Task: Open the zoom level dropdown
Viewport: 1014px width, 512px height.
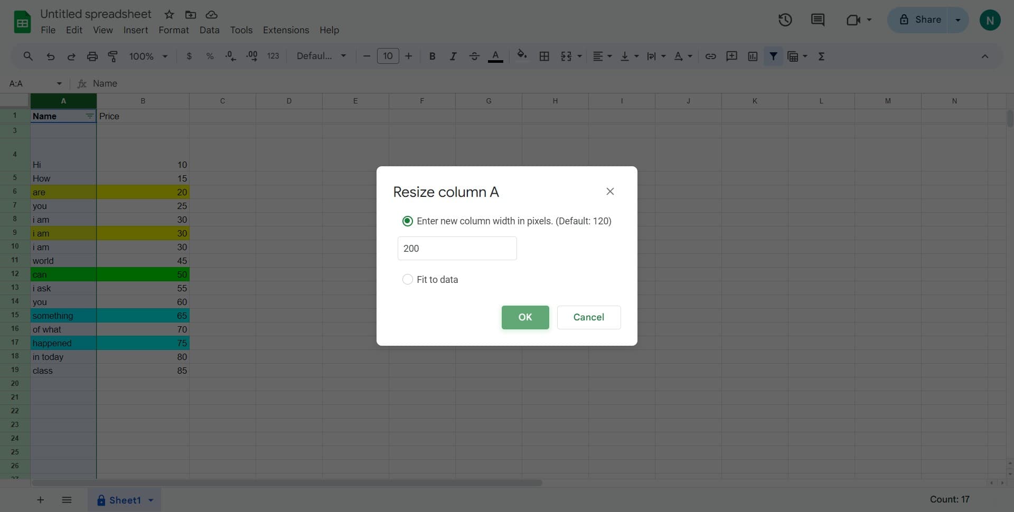Action: 147,56
